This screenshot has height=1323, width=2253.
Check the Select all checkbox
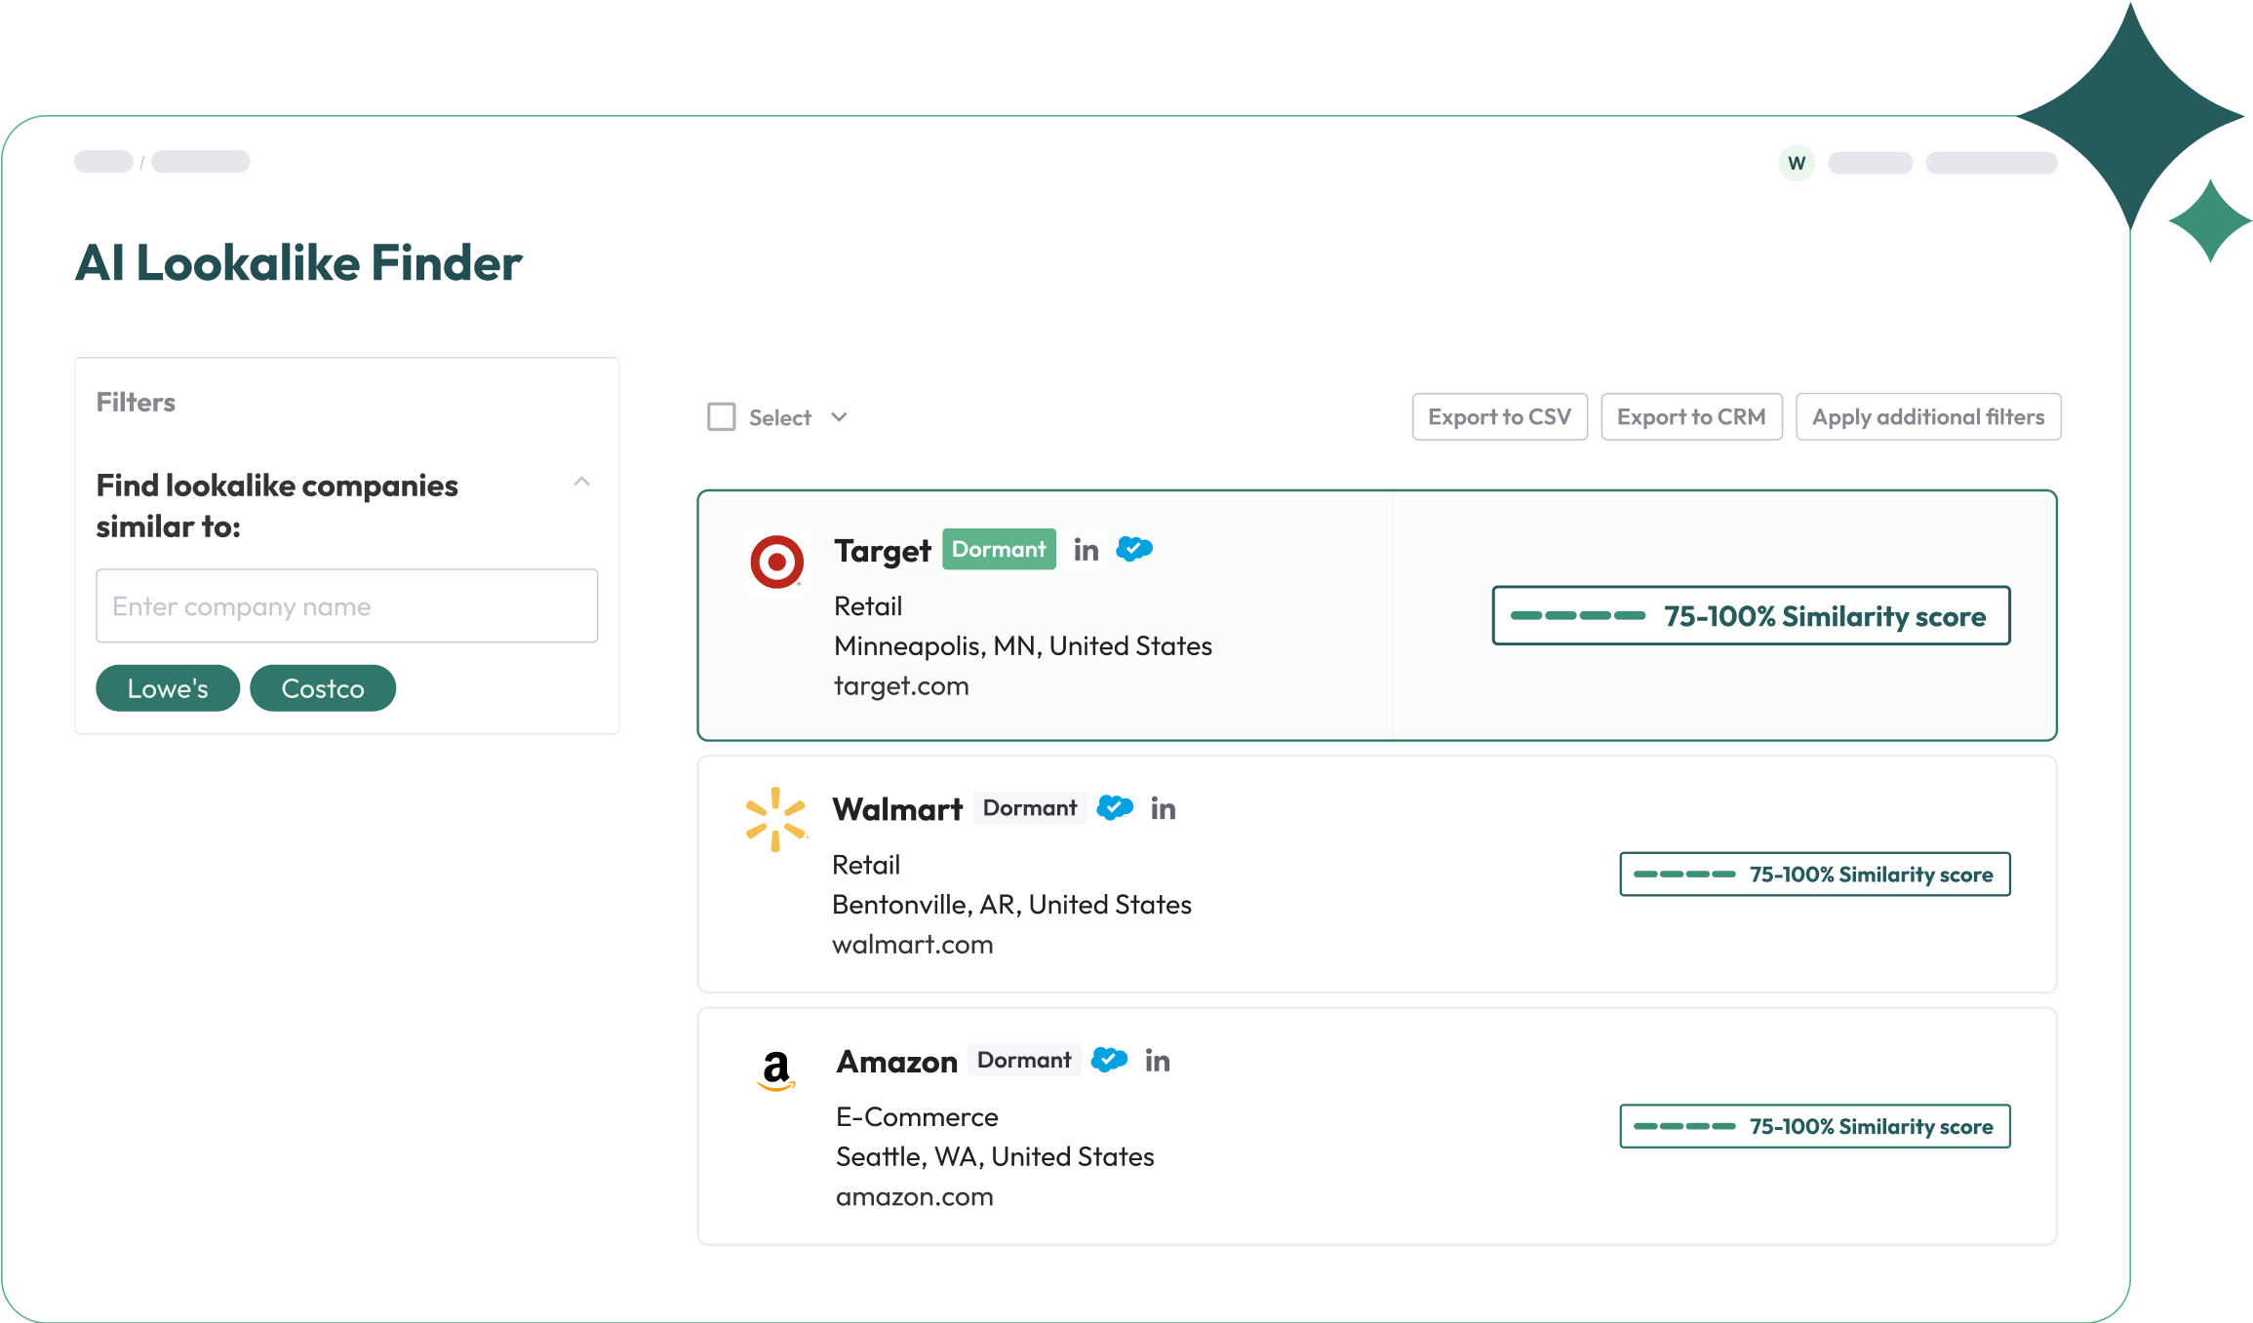(x=722, y=417)
